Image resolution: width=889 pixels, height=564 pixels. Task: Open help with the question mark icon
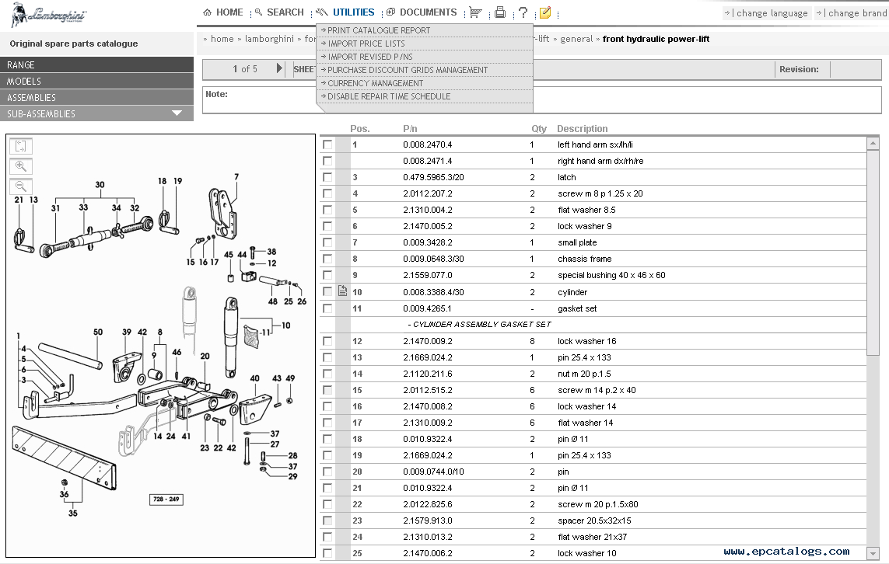click(523, 12)
